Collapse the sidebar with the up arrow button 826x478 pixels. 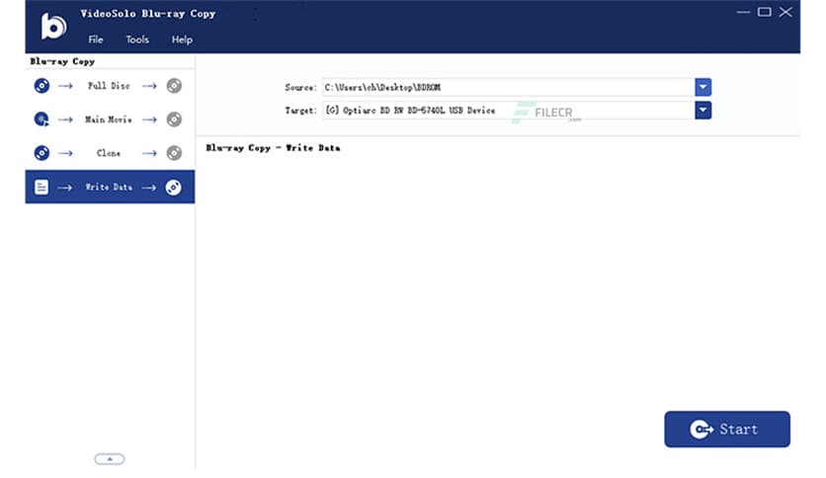click(110, 459)
